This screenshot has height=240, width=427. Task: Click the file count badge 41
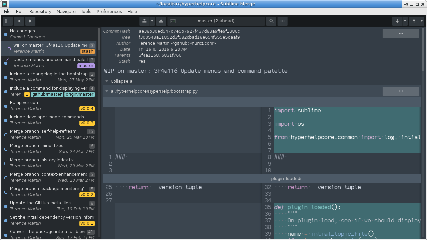(x=90, y=232)
